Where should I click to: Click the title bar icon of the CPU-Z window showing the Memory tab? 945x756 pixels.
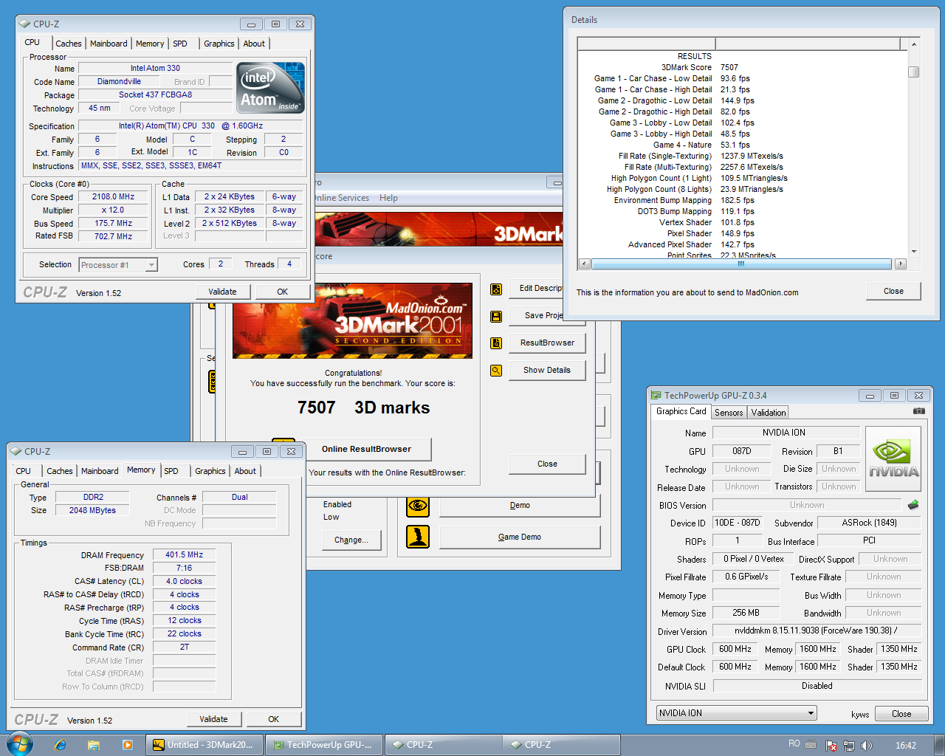pyautogui.click(x=16, y=451)
